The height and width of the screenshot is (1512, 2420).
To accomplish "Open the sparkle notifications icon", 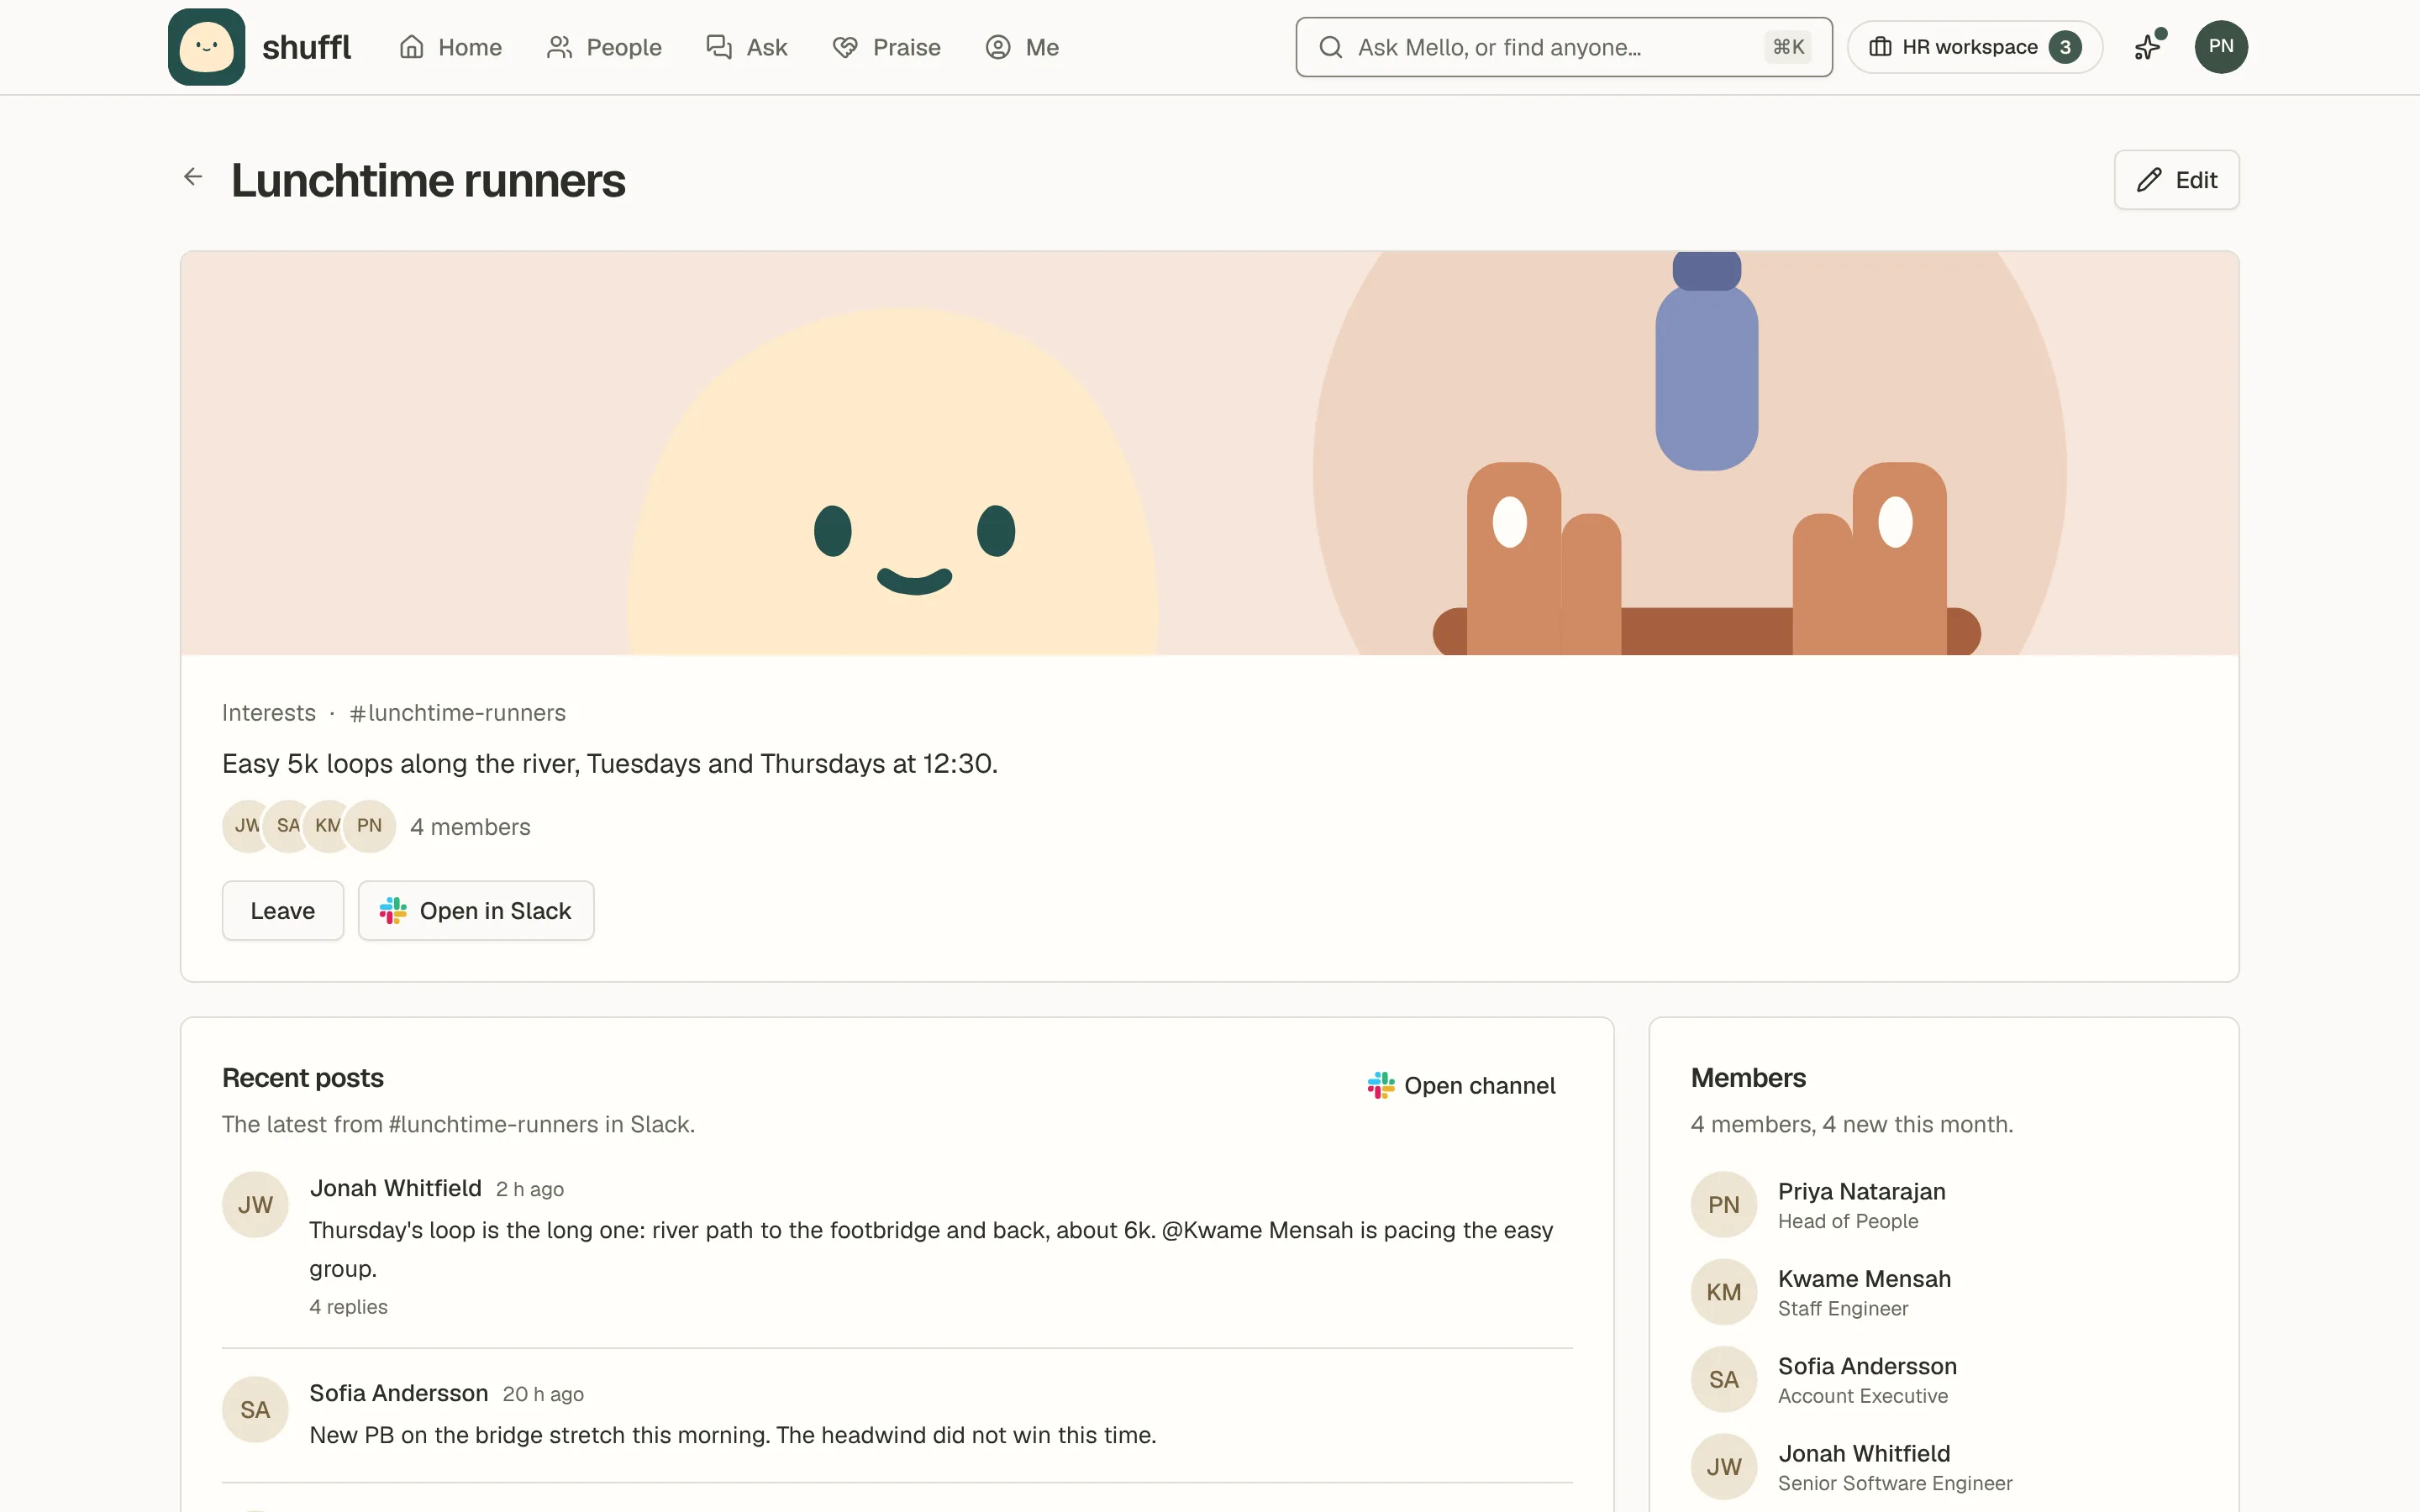I will [x=2148, y=47].
